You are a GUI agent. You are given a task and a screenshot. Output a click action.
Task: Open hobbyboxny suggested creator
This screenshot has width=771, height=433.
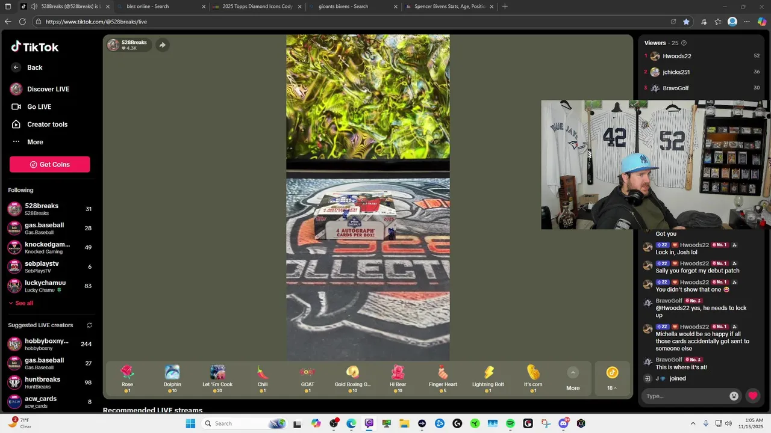tap(49, 344)
